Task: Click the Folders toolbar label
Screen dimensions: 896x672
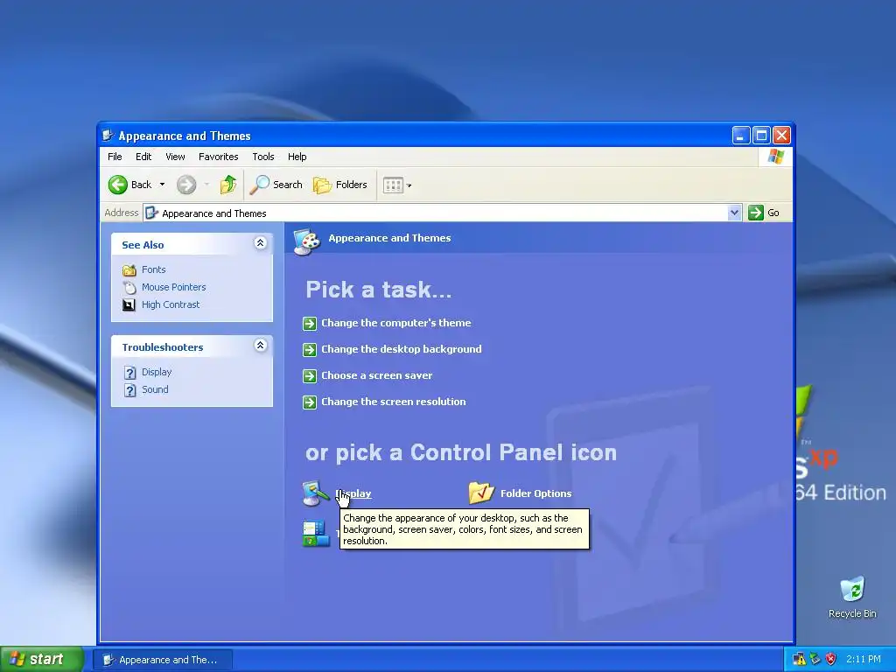Action: 352,185
